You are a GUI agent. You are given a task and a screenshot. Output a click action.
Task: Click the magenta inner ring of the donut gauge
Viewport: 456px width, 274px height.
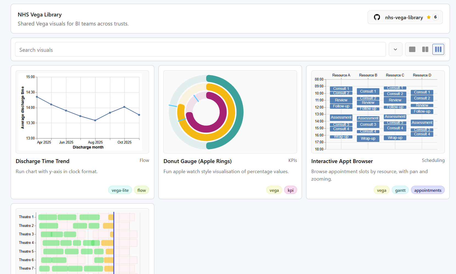(223, 112)
